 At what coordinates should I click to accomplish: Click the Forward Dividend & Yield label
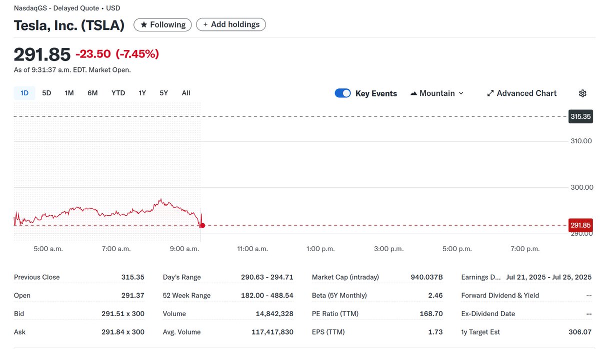500,296
